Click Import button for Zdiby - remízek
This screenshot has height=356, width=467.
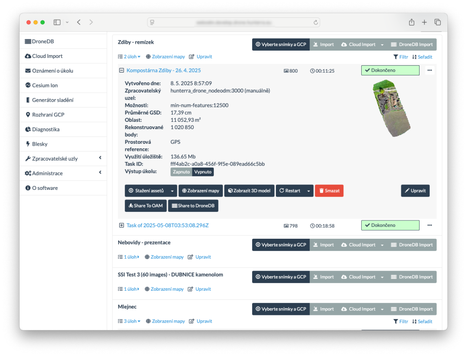pyautogui.click(x=323, y=44)
